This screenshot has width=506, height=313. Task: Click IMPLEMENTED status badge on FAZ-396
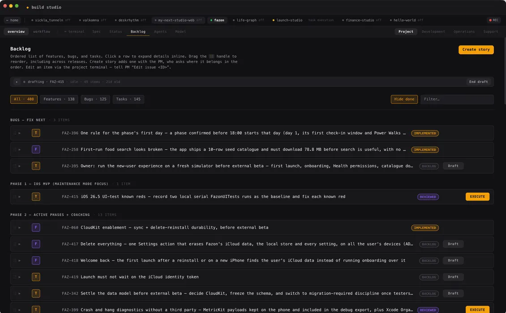[x=425, y=133]
